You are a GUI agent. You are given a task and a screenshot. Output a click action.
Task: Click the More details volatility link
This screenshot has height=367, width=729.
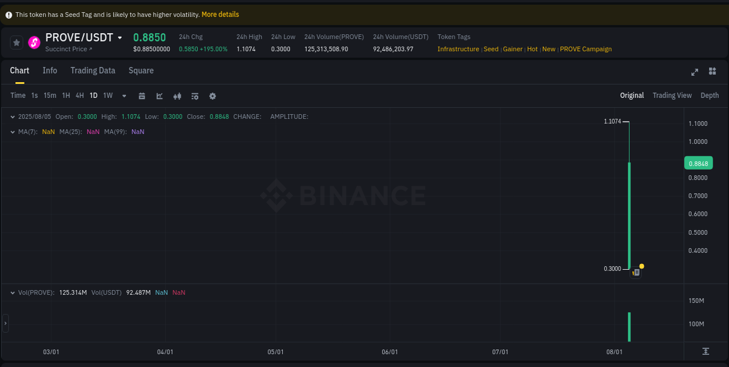click(220, 15)
